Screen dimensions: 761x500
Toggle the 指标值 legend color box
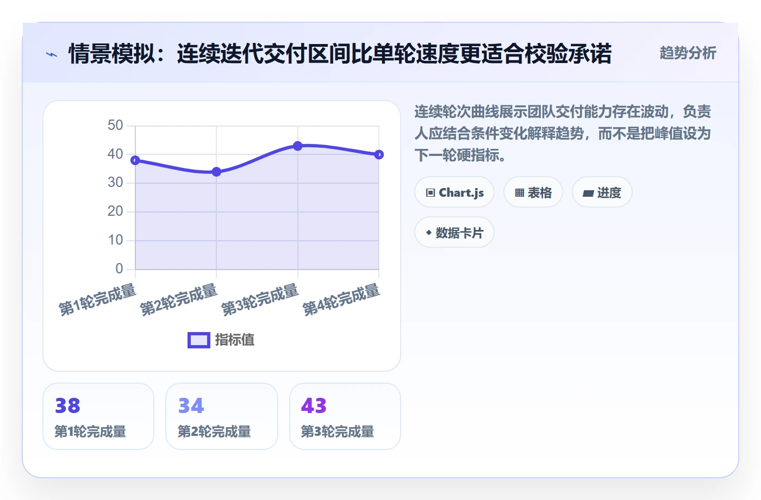coord(199,340)
